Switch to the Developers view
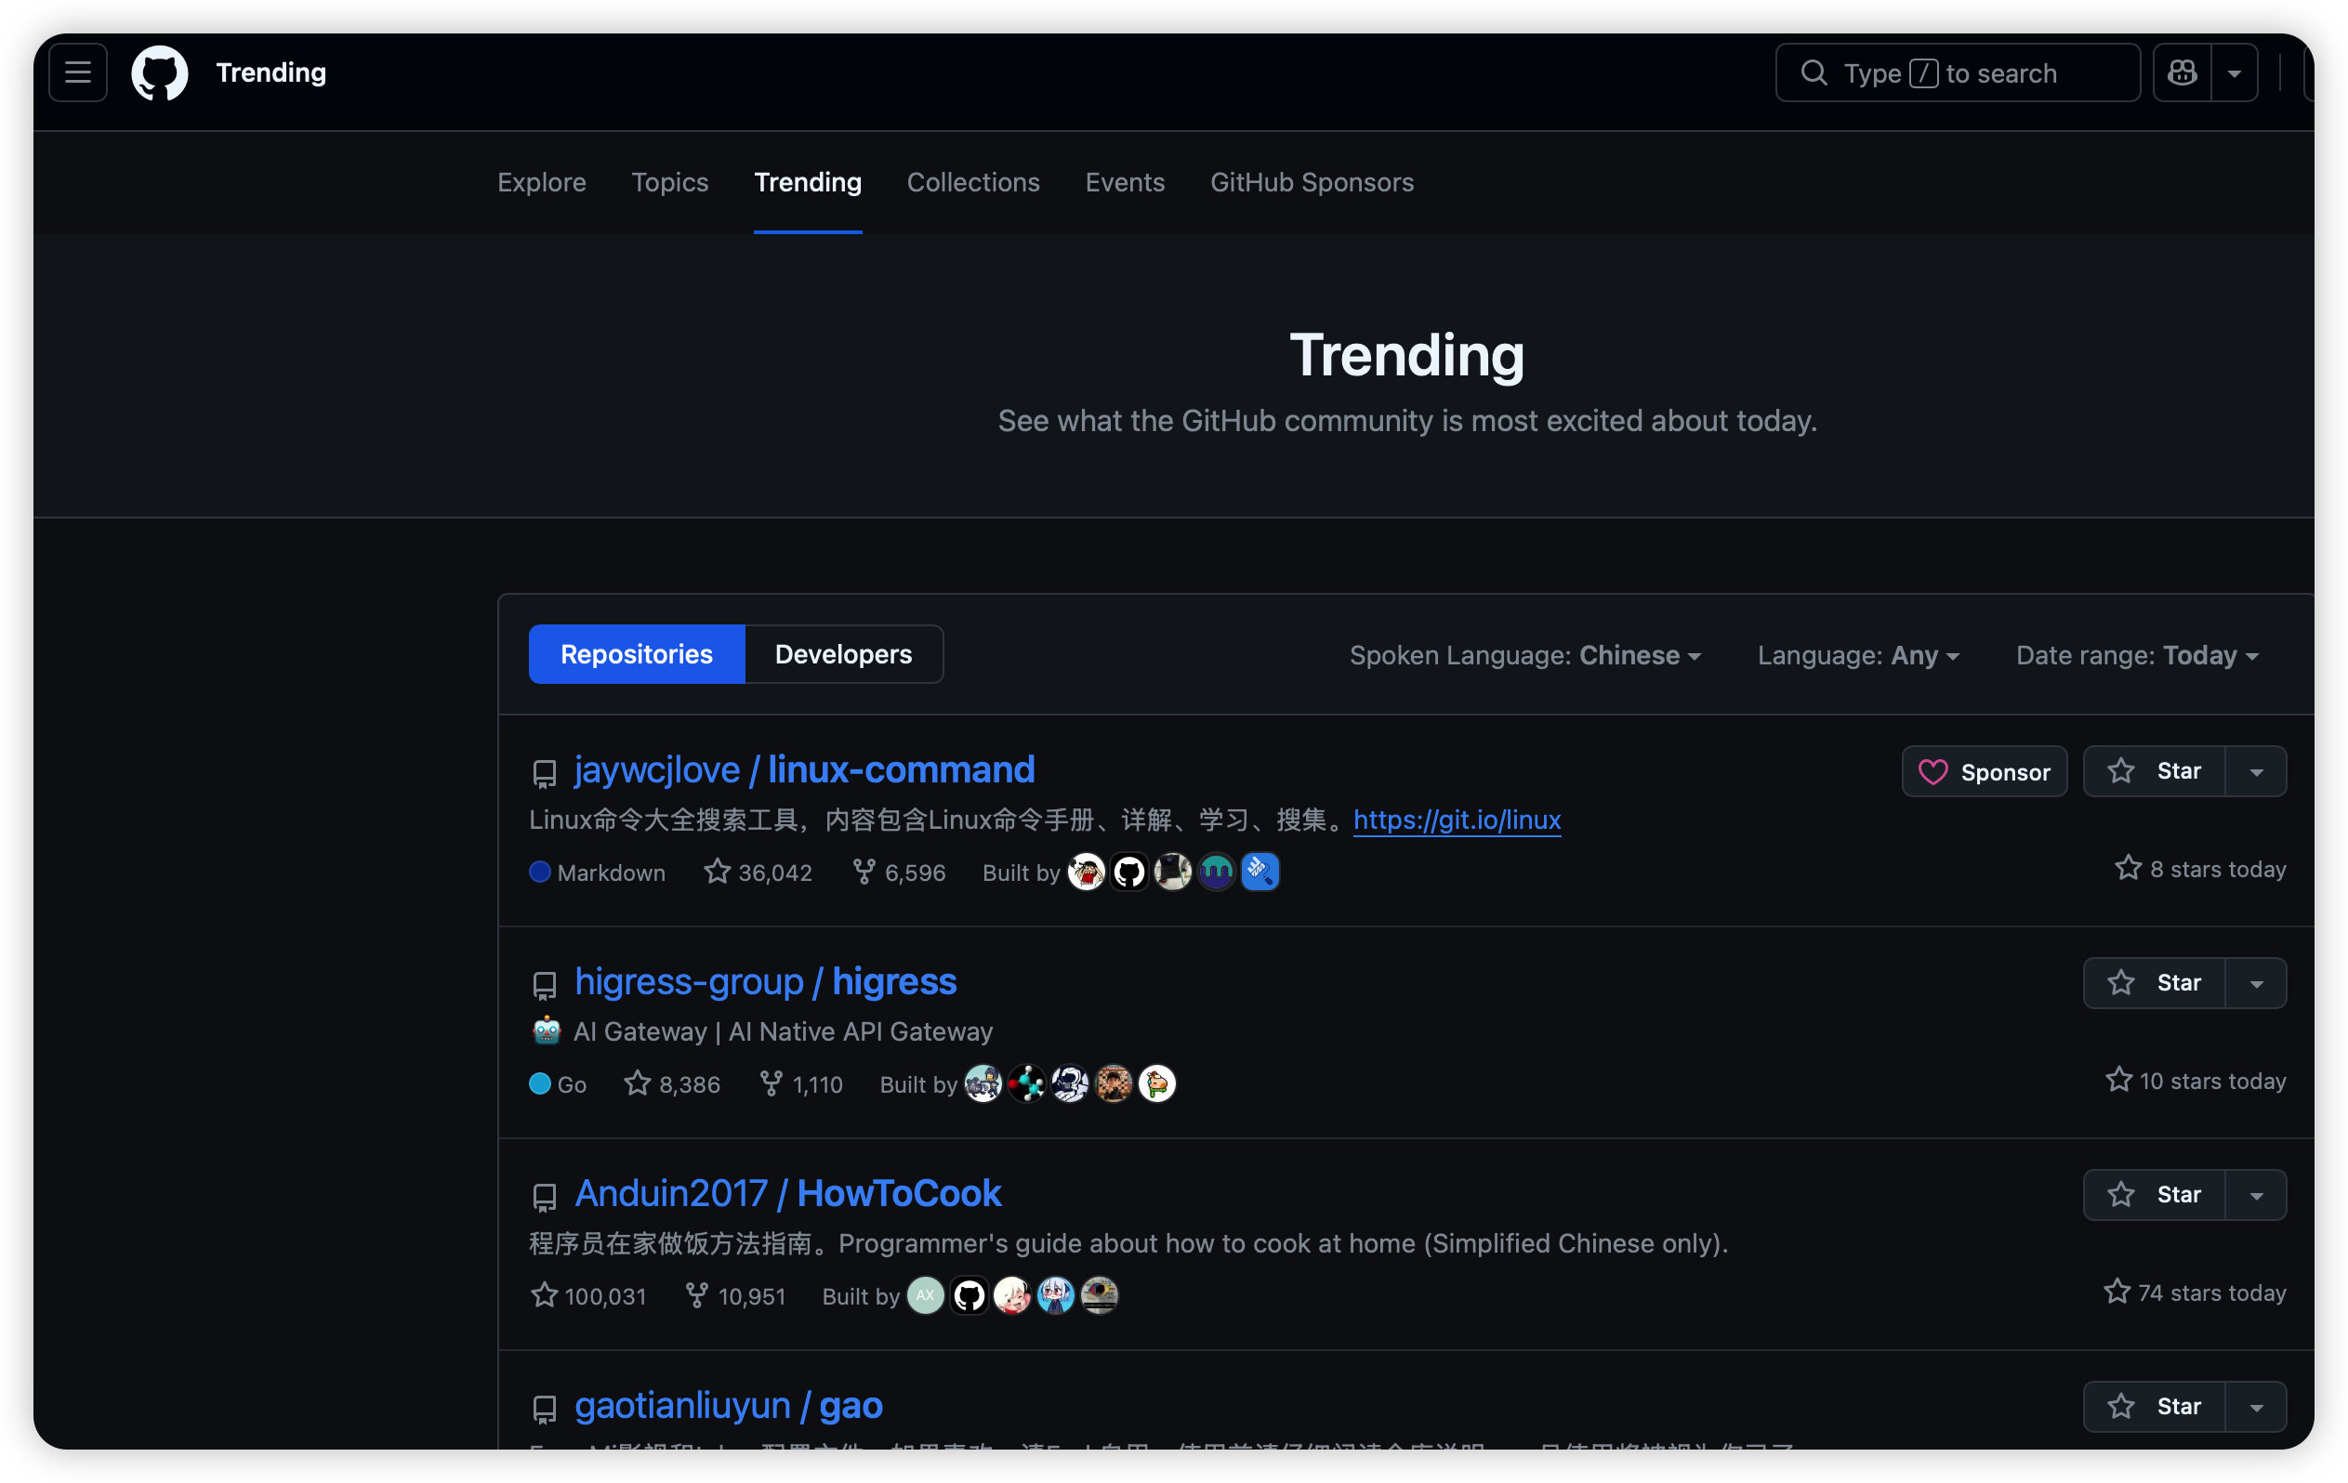Image resolution: width=2348 pixels, height=1483 pixels. click(x=843, y=653)
